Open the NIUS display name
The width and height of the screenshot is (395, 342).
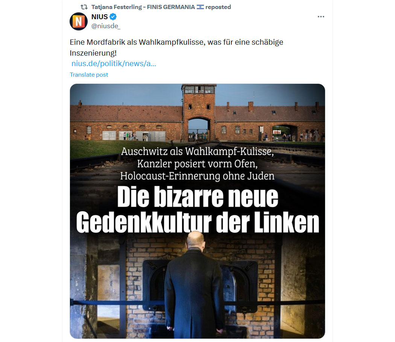click(100, 17)
